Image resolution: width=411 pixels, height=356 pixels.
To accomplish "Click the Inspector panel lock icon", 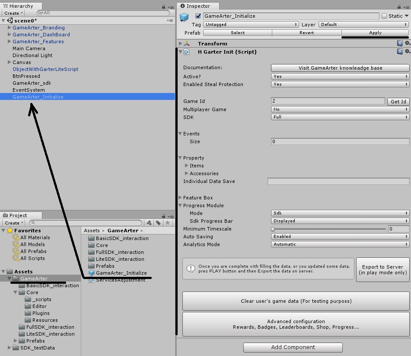I will coord(398,6).
